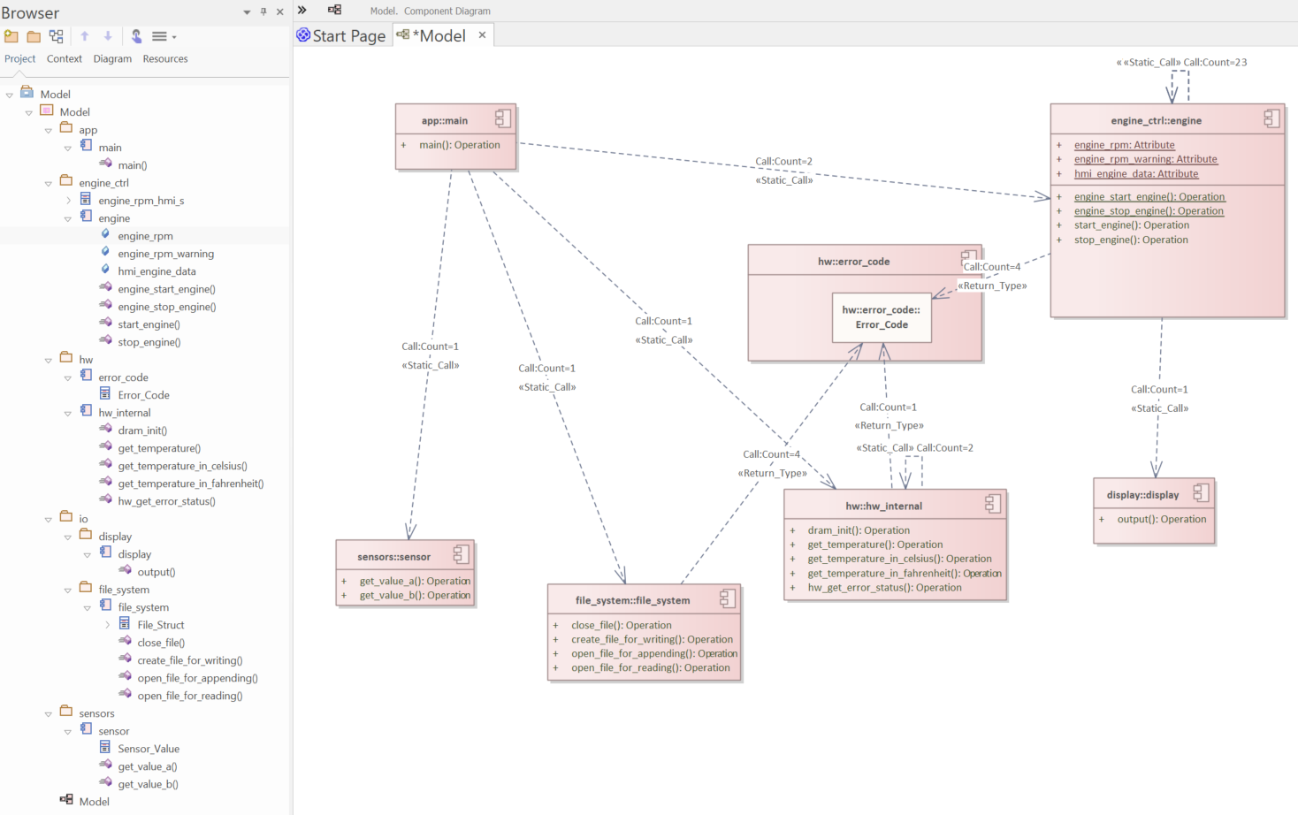Click component icon on display::display box

(1201, 492)
